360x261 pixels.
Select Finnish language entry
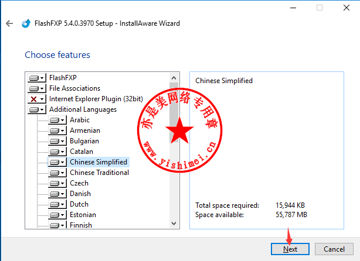[80, 225]
